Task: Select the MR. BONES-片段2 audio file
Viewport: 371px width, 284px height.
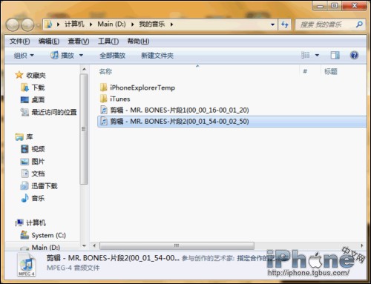Action: coord(232,122)
